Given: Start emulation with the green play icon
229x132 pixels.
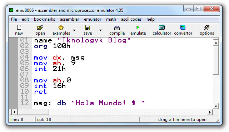Looking at the screenshot, I should point(138,27).
